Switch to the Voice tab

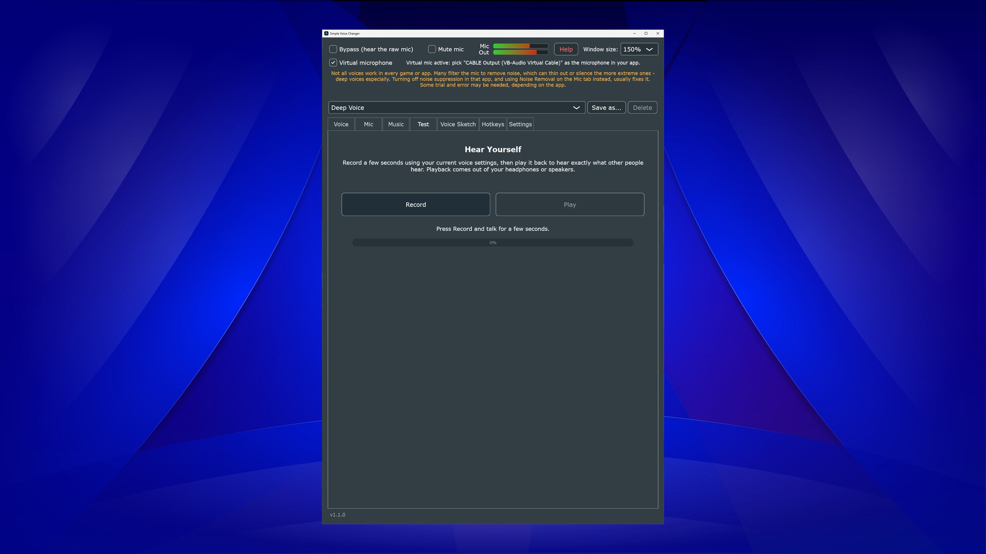(341, 124)
